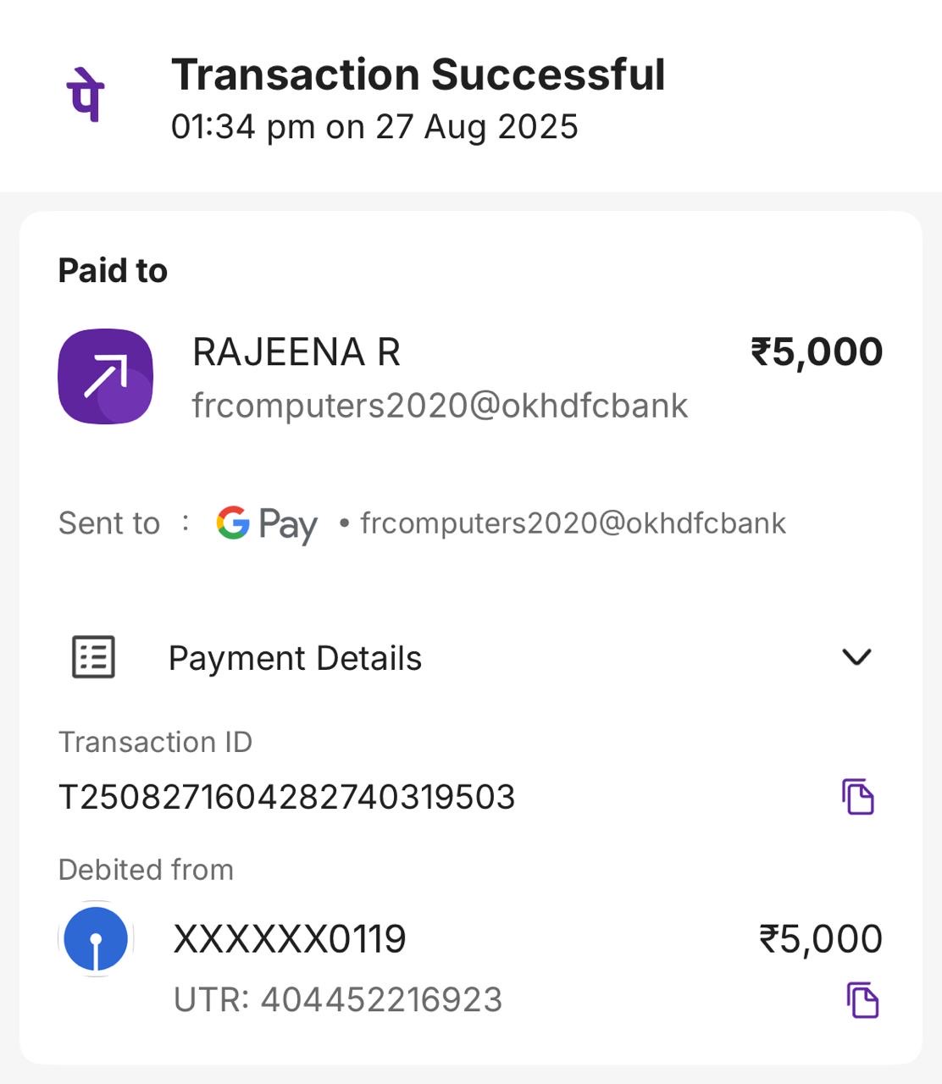Tap UPI ID beside Google Pay logo
942x1084 pixels.
click(x=573, y=523)
